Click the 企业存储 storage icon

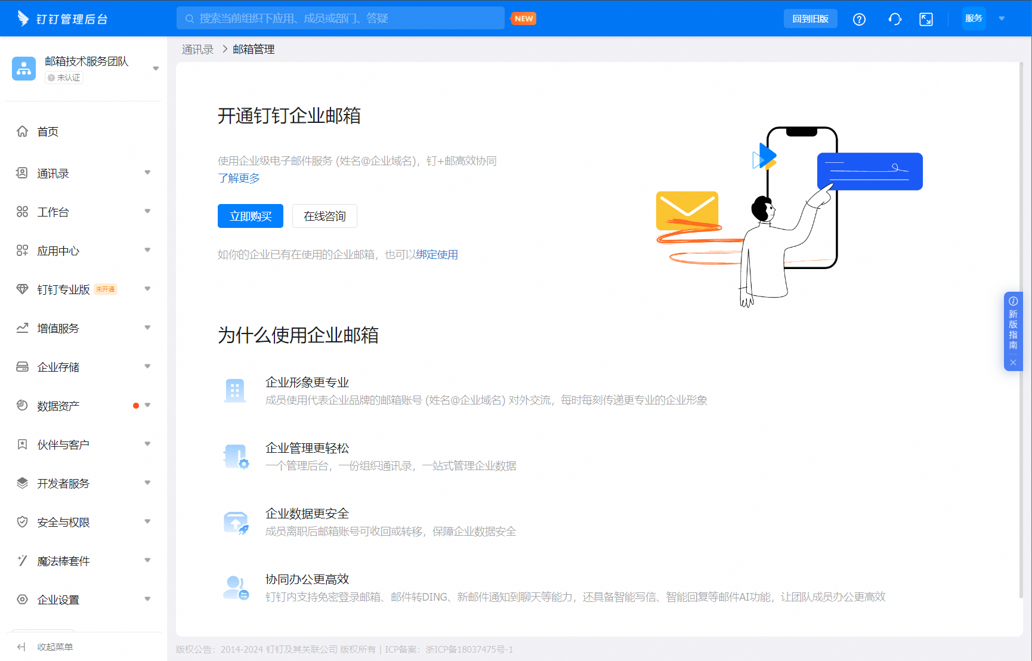(22, 367)
